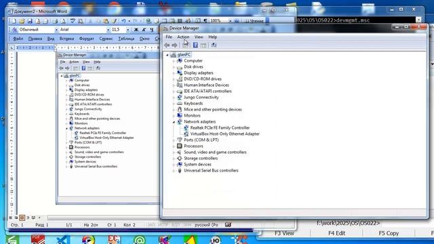Viewport: 434px width, 244px height.
Task: Toggle Bold (Ж) formatting in Word
Action: pos(136,30)
